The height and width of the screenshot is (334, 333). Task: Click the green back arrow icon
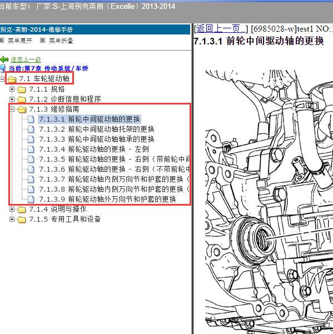pyautogui.click(x=4, y=59)
